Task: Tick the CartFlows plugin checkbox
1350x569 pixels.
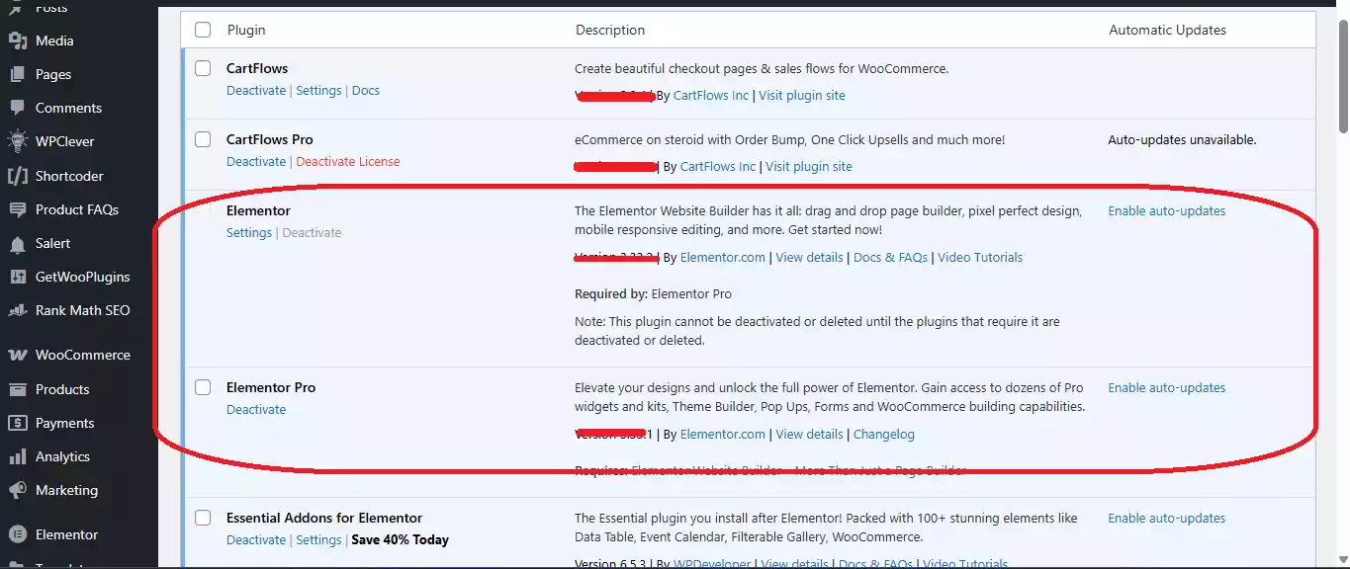Action: [x=203, y=68]
